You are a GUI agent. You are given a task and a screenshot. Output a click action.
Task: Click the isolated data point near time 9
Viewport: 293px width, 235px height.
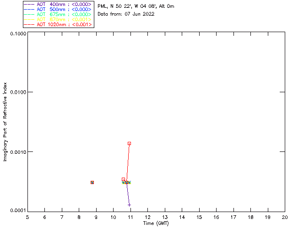pyautogui.click(x=92, y=182)
